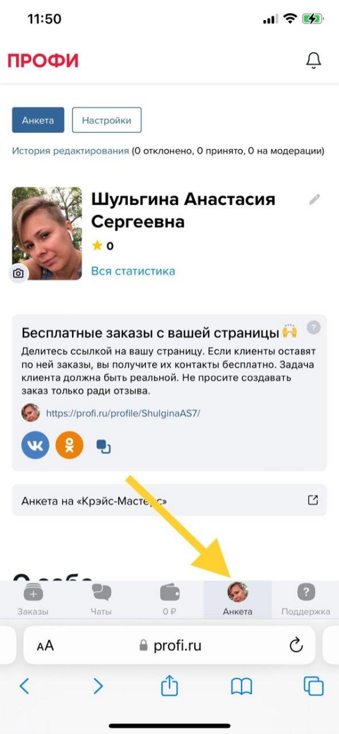339x734 pixels.
Task: Open Safari text size AA menu
Action: [x=45, y=646]
